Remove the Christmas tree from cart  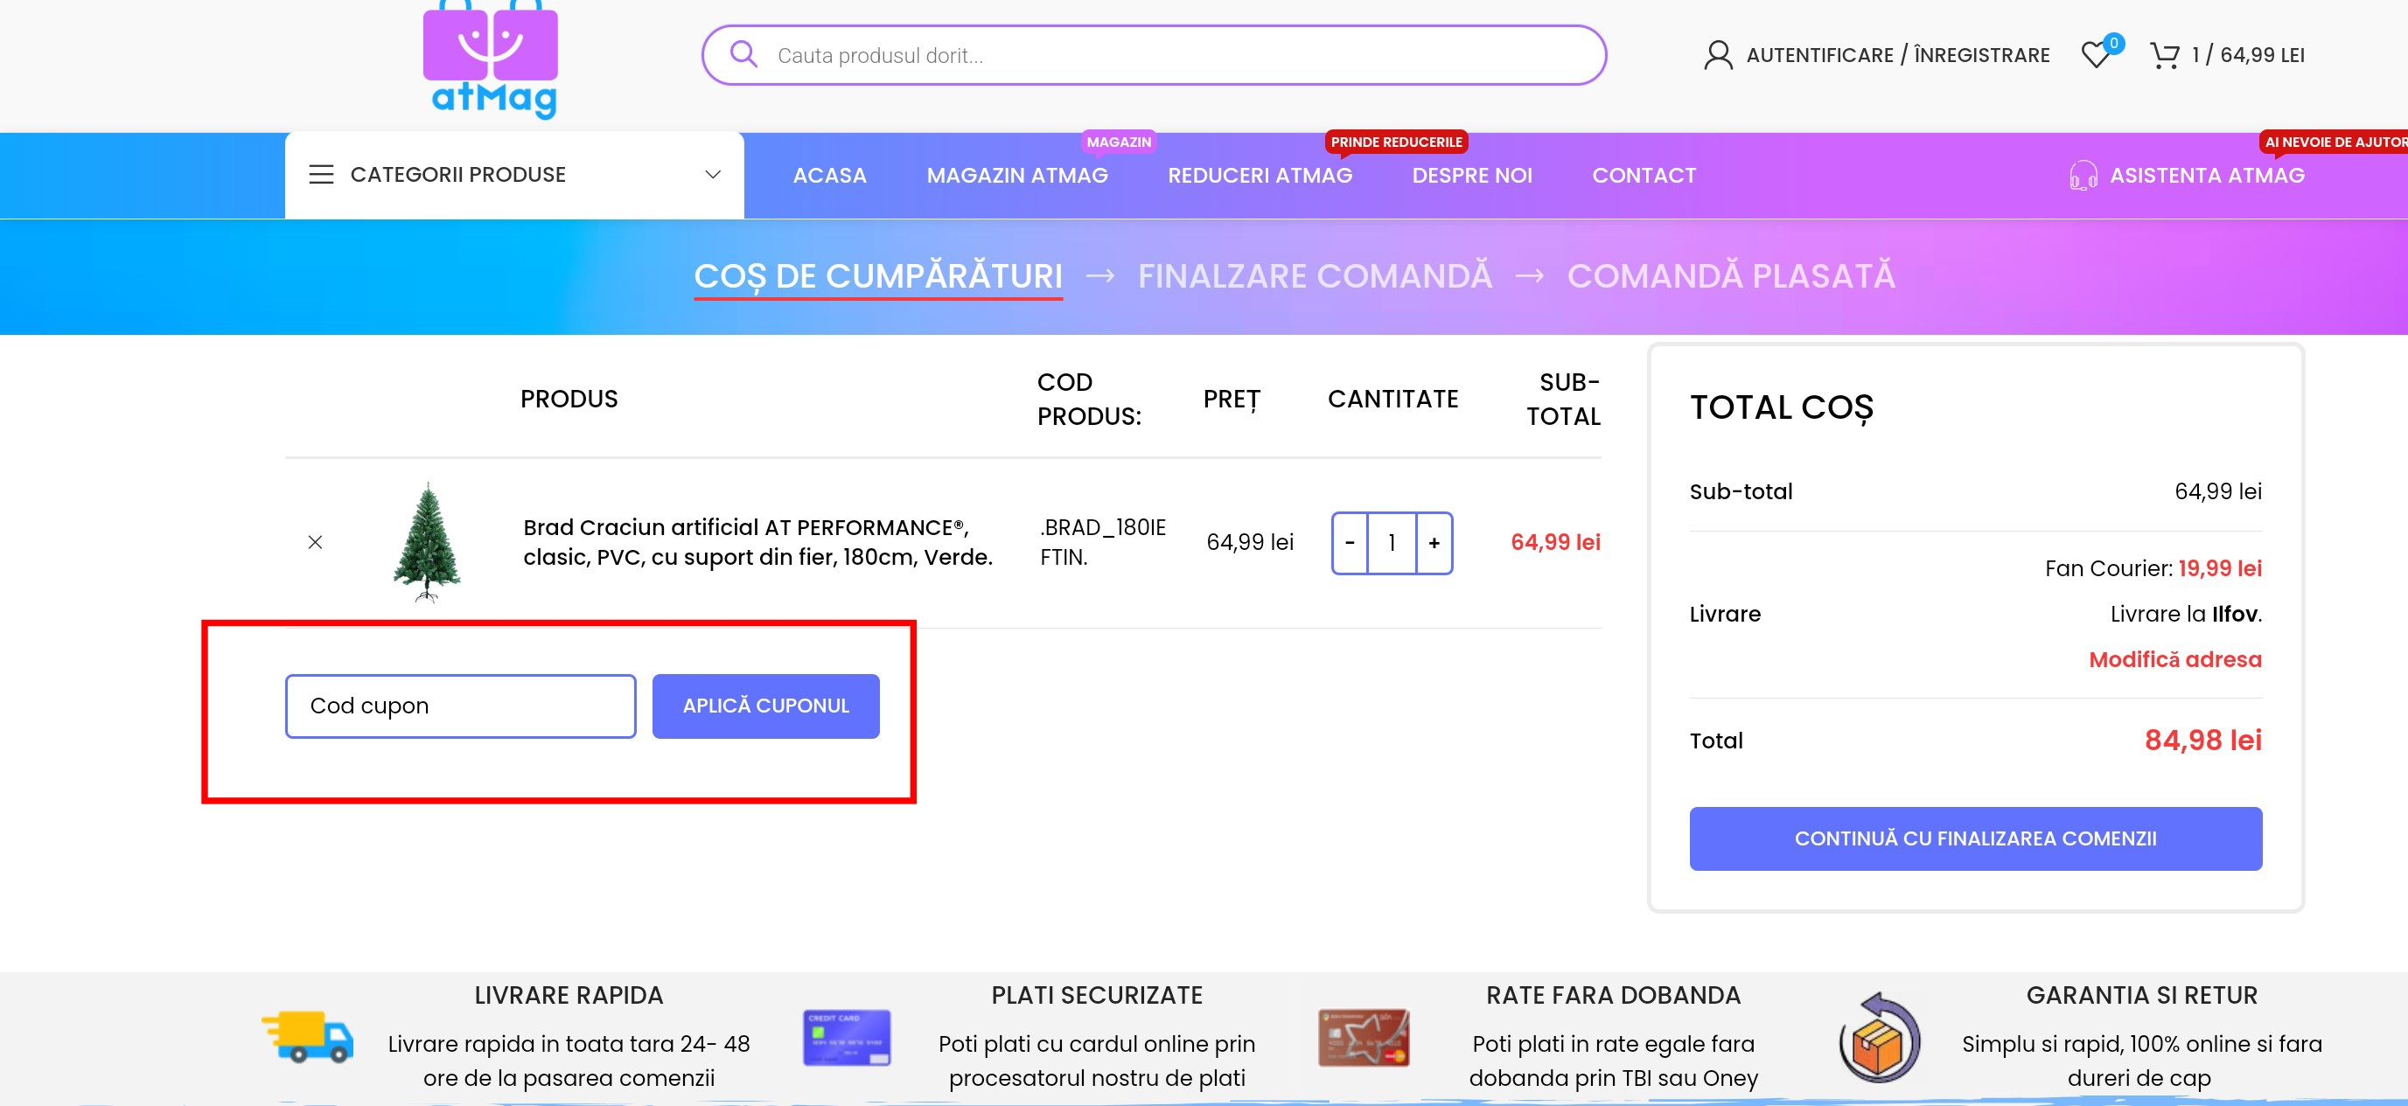315,542
